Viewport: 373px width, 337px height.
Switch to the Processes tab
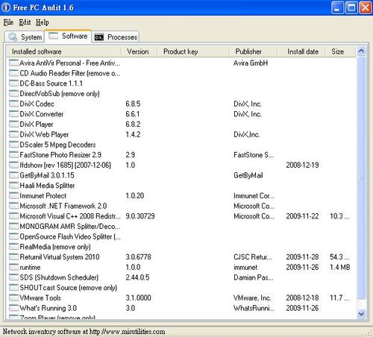tap(116, 37)
